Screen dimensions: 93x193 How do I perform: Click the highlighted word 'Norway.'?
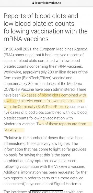pyautogui.click(x=10, y=130)
